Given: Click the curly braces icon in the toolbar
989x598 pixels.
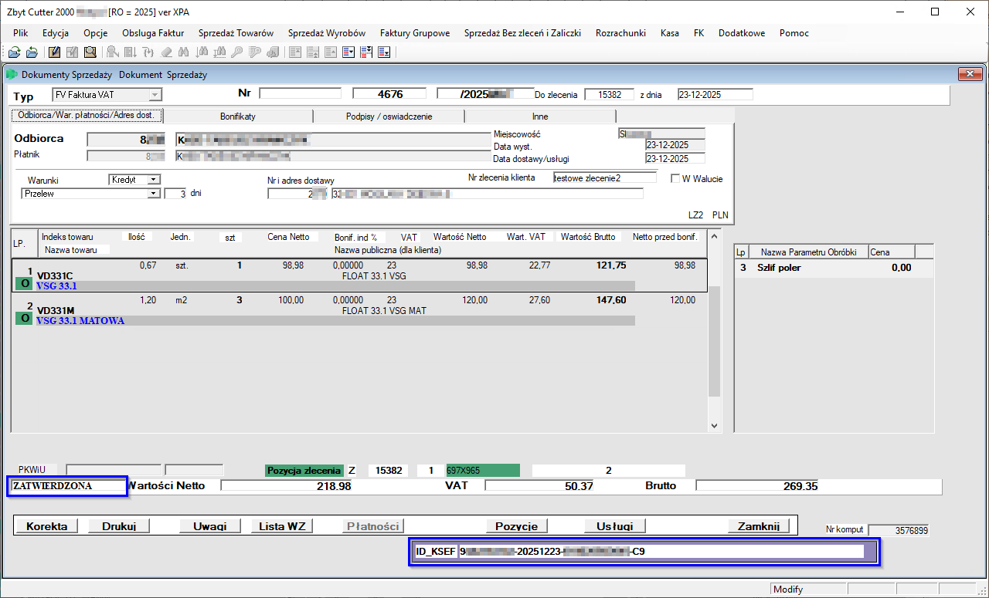Looking at the screenshot, I should point(148,52).
